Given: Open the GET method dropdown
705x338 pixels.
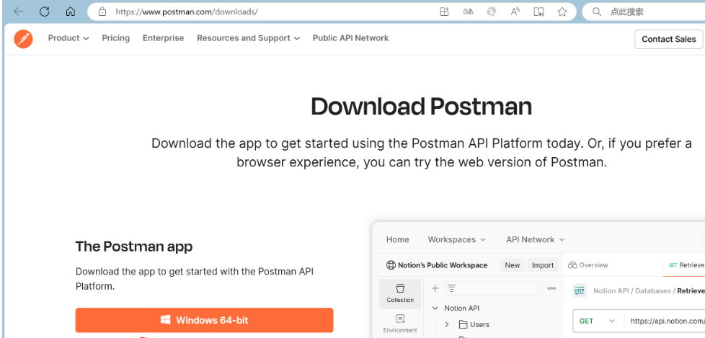Looking at the screenshot, I should tap(598, 321).
